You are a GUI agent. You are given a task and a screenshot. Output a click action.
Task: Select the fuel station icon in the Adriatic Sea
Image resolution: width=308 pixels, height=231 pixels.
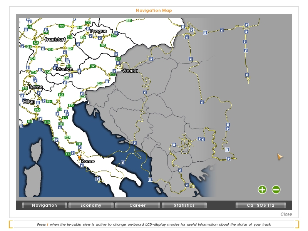[x=123, y=162]
